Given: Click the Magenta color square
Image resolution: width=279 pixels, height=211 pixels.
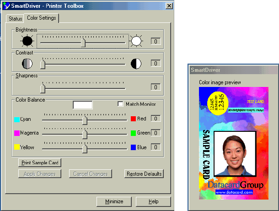Looking at the screenshot, I should (x=17, y=133).
